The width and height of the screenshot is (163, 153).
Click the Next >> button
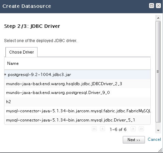coord(134,140)
